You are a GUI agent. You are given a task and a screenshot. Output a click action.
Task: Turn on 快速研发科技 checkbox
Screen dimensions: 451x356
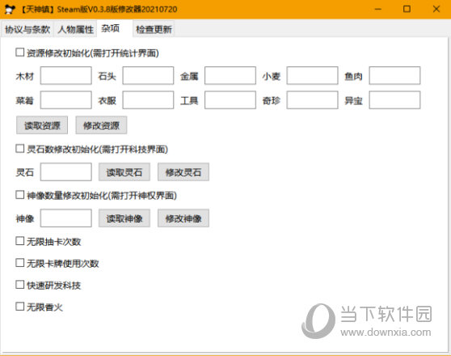click(20, 285)
